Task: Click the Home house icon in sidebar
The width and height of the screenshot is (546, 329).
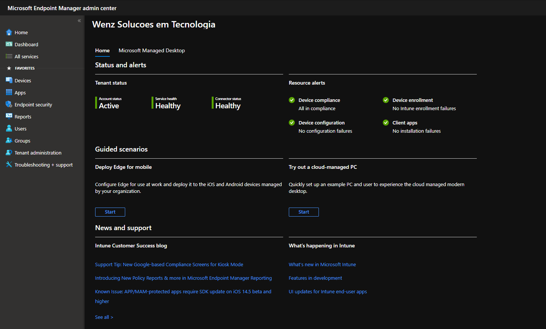Action: click(9, 32)
